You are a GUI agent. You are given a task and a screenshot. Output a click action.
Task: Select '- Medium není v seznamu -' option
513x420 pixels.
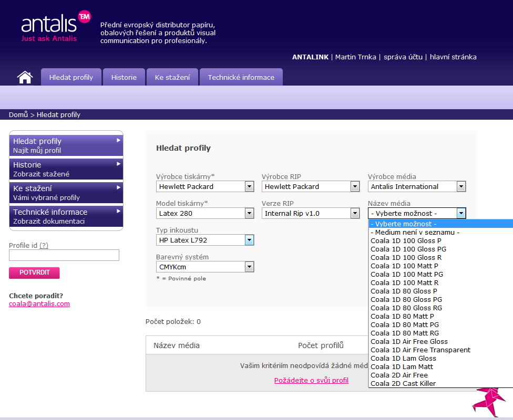click(440, 233)
